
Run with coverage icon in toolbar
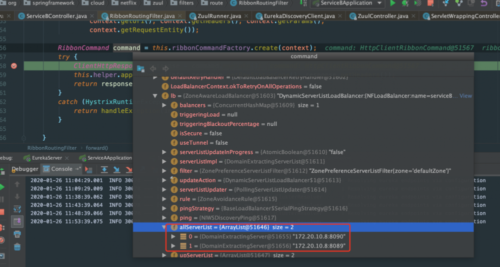coord(417,3)
